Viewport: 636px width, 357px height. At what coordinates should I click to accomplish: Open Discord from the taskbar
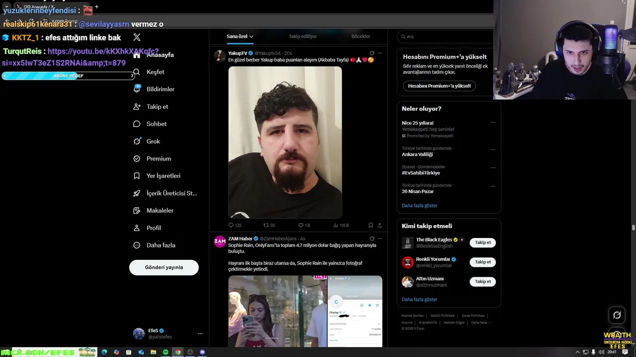pos(202,352)
